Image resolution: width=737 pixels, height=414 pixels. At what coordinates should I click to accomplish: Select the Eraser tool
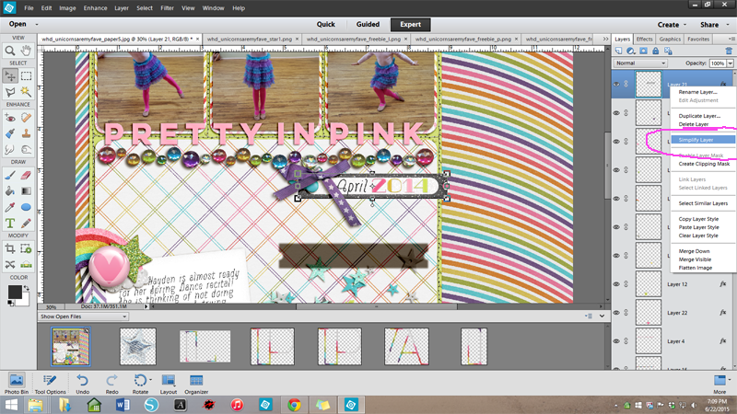(x=27, y=175)
